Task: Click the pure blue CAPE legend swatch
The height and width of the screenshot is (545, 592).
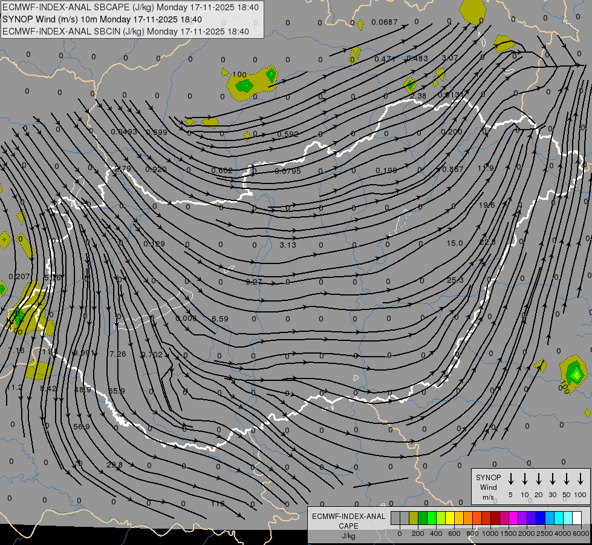Action: pyautogui.click(x=541, y=518)
